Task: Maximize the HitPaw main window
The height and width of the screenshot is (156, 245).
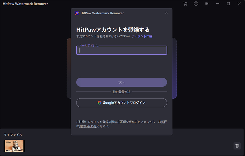Action: [228, 4]
